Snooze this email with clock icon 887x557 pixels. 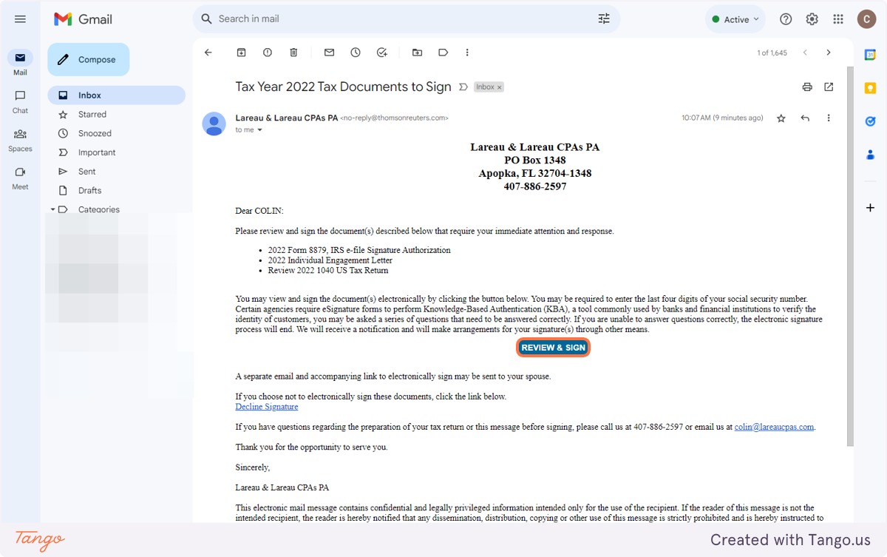[x=356, y=53]
